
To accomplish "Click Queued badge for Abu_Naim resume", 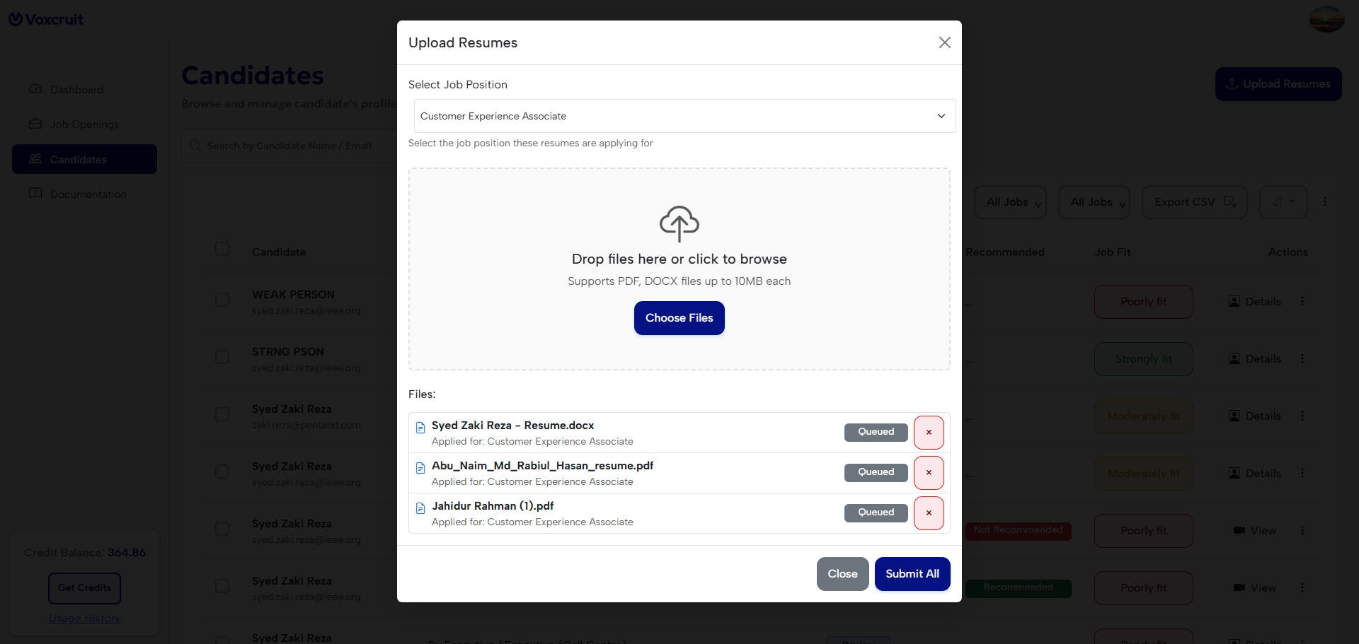I will pos(876,472).
